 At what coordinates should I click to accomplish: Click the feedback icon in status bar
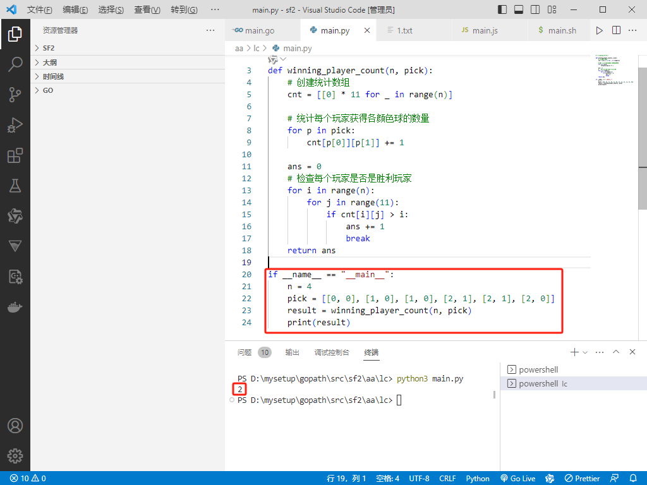click(x=614, y=479)
